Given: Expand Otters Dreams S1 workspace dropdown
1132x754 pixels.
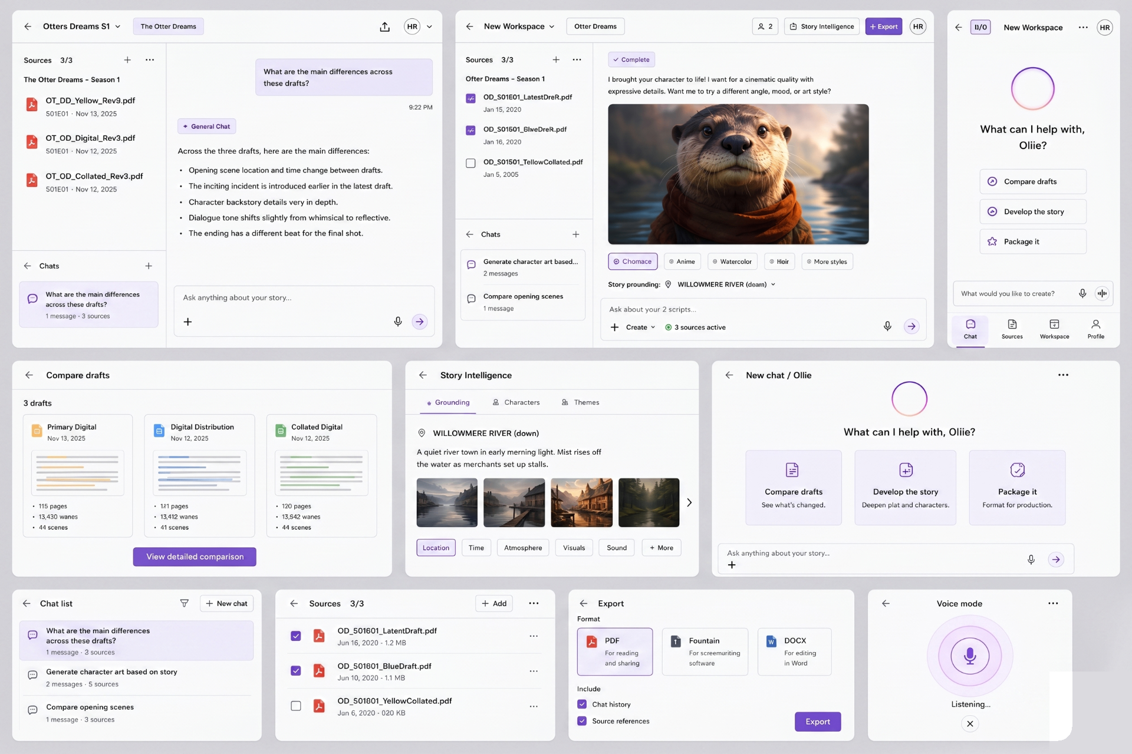Looking at the screenshot, I should (x=118, y=27).
